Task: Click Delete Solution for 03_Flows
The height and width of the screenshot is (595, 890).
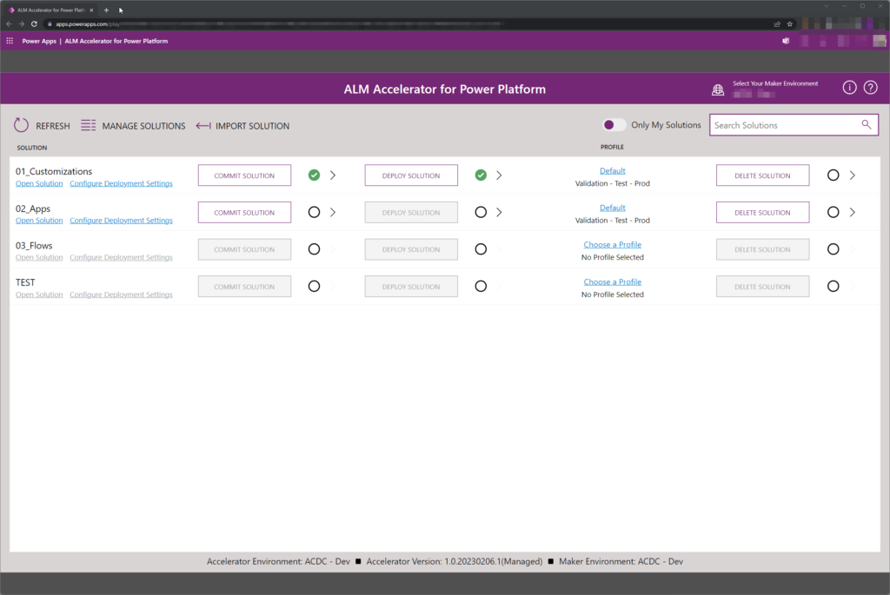Action: point(762,249)
